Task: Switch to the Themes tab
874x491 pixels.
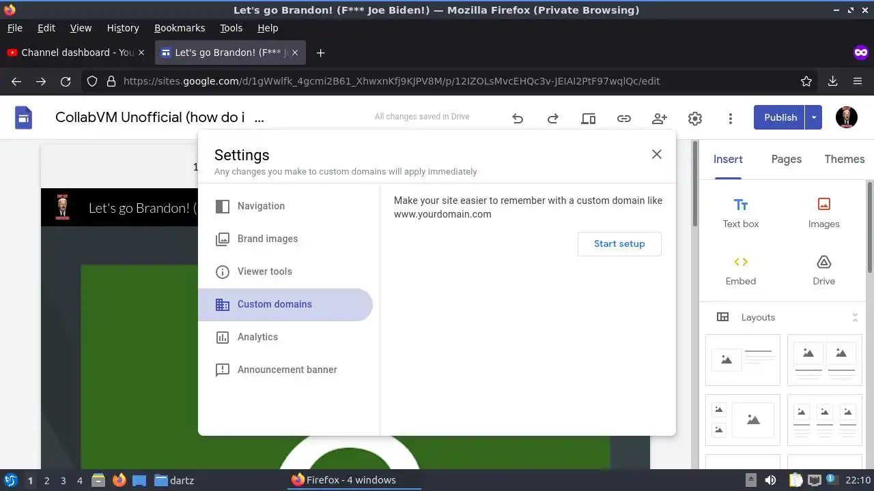Action: [x=845, y=159]
